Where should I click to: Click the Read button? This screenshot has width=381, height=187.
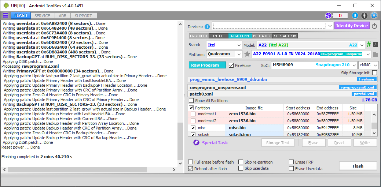point(339,143)
